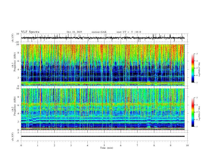Click the "ch.3(V)" axis label
The width and height of the screenshot is (211, 163).
pyautogui.click(x=13, y=137)
